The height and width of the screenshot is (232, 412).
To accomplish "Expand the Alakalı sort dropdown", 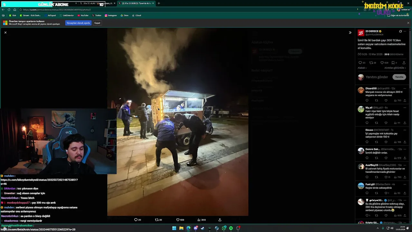I will point(362,68).
